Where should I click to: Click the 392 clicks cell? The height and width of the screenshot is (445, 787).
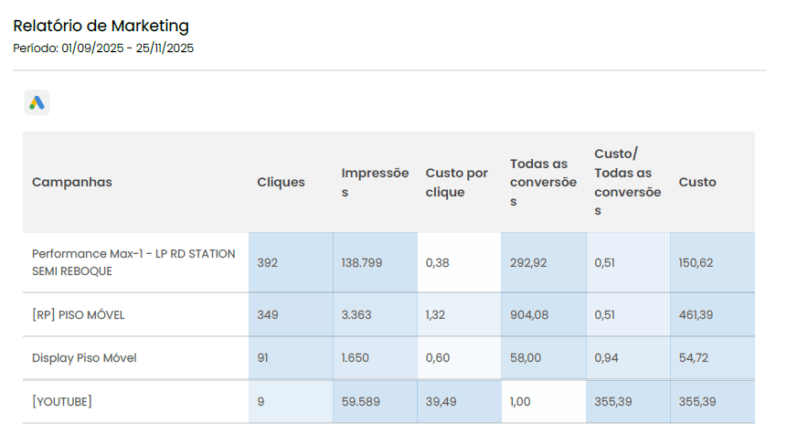[x=267, y=262]
